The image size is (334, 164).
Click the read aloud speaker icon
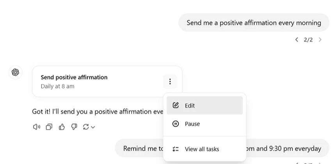(37, 127)
